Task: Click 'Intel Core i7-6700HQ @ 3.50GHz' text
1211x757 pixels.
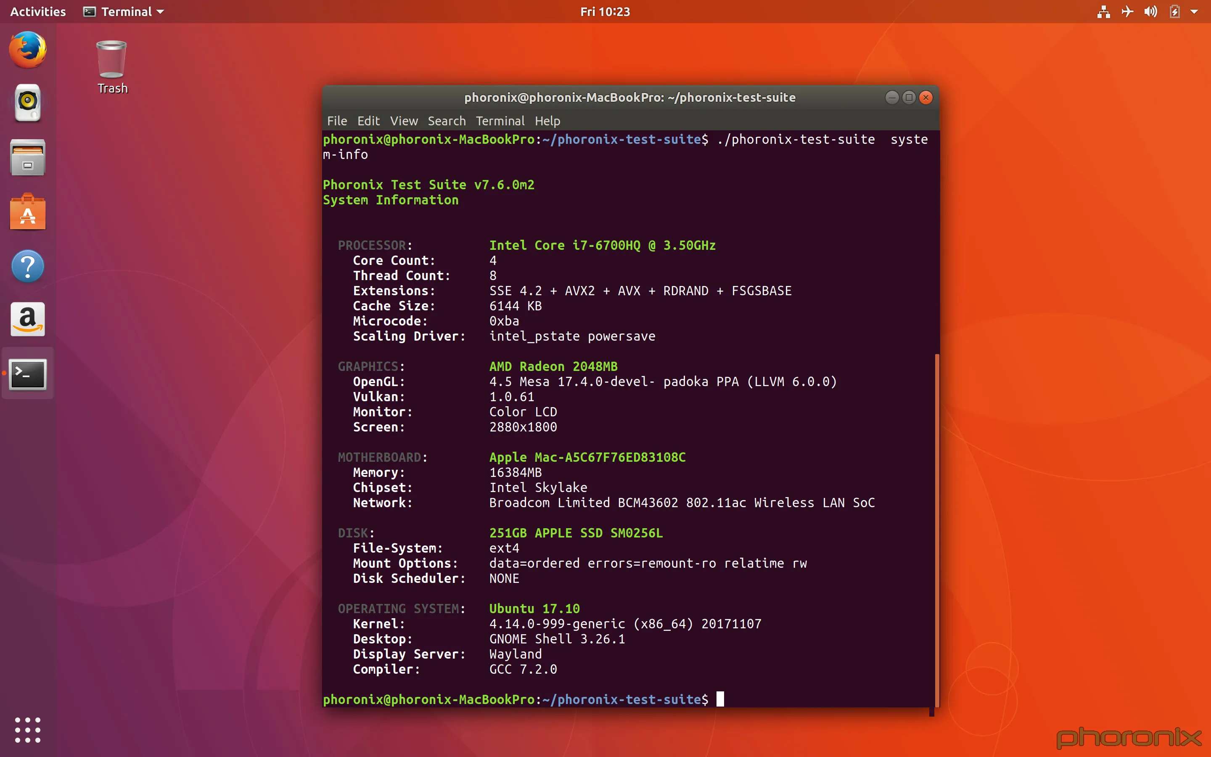Action: (x=602, y=245)
